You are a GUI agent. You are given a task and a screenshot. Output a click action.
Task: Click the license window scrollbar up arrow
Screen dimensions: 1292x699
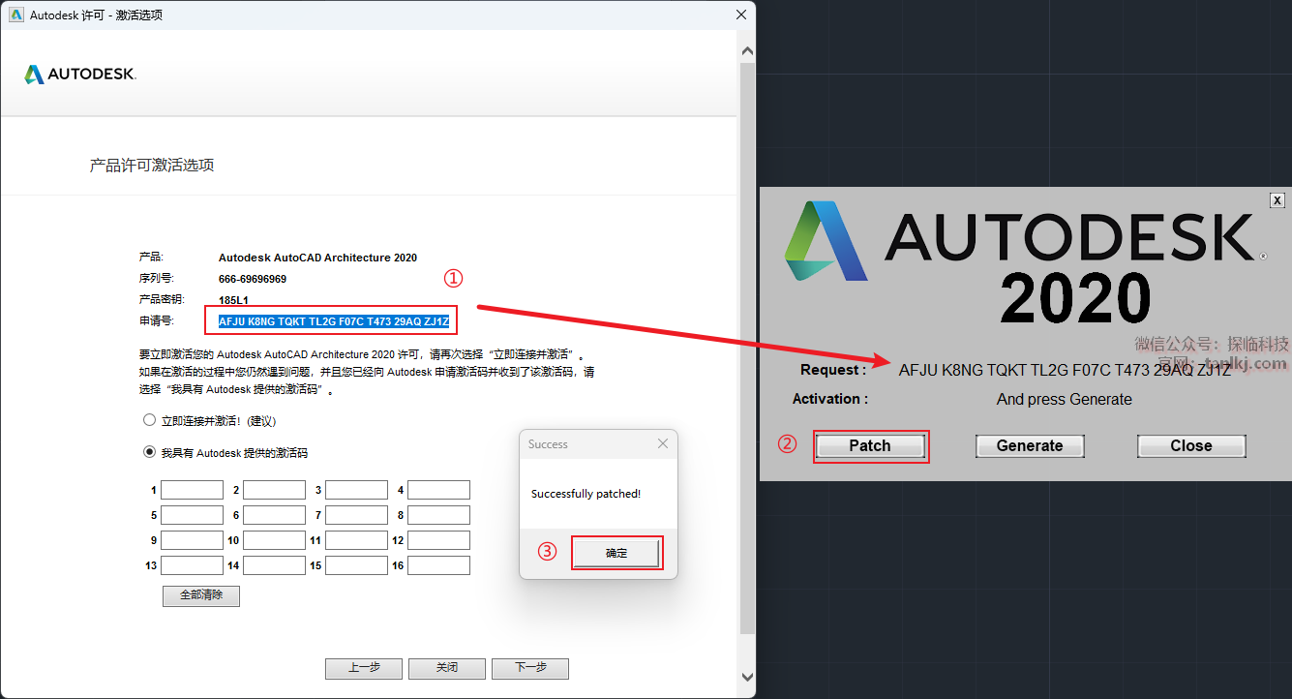[746, 51]
